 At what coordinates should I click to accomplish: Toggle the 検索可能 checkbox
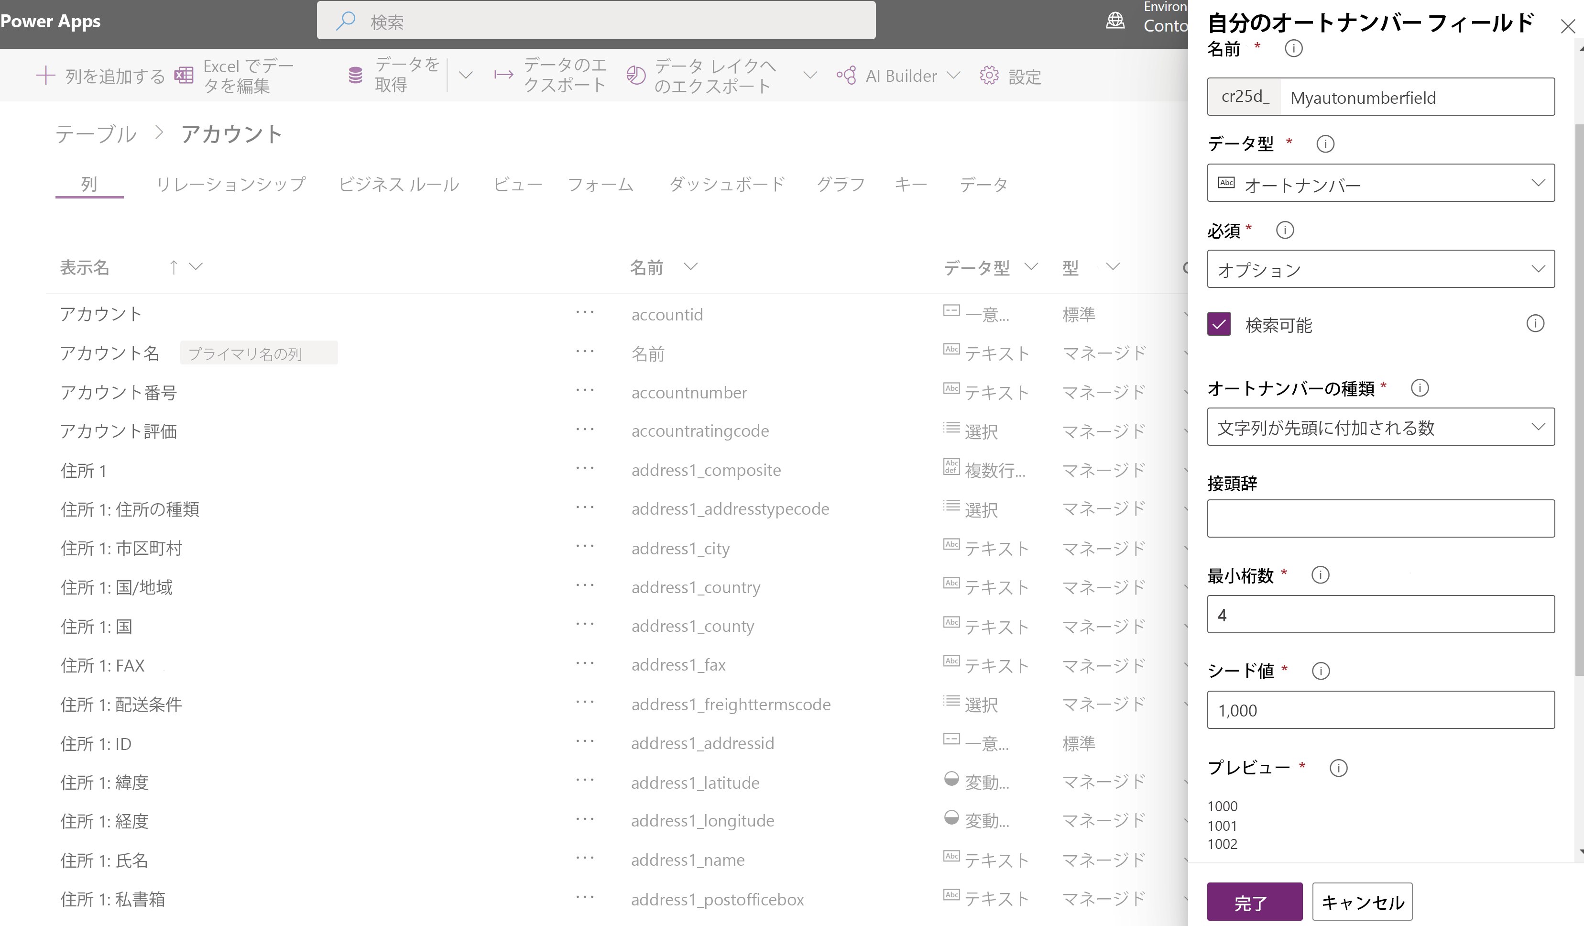1218,324
